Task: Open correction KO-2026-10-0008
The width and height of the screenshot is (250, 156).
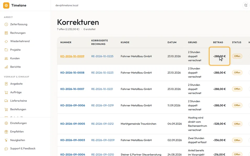Action: coord(72,73)
